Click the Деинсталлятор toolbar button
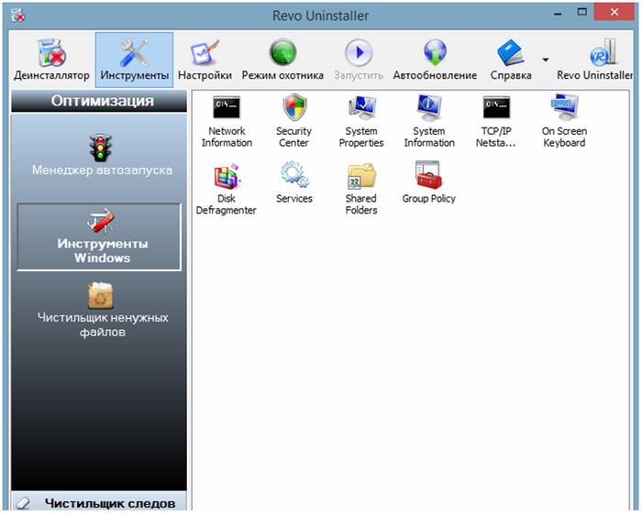Screen dimensions: 642x515 click(51, 60)
